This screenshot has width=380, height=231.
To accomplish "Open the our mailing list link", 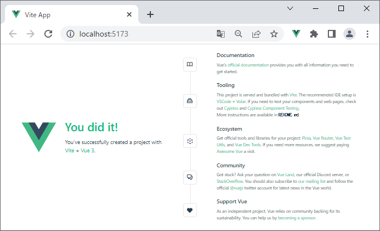I will tap(312, 181).
